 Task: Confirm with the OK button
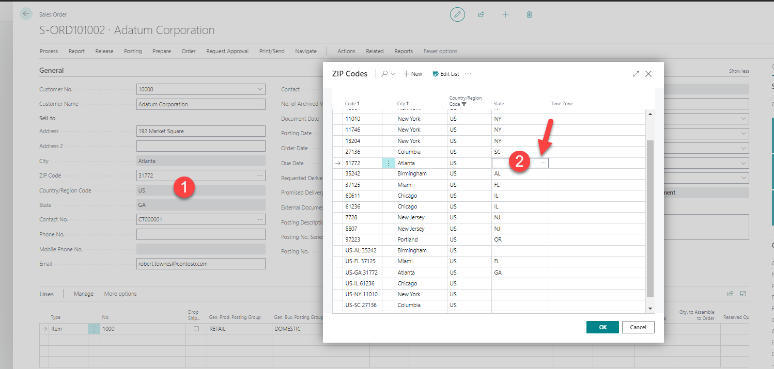602,327
